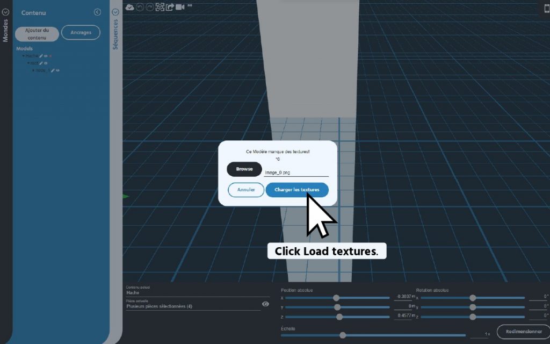Open the Séquences vertical tab

pos(115,34)
